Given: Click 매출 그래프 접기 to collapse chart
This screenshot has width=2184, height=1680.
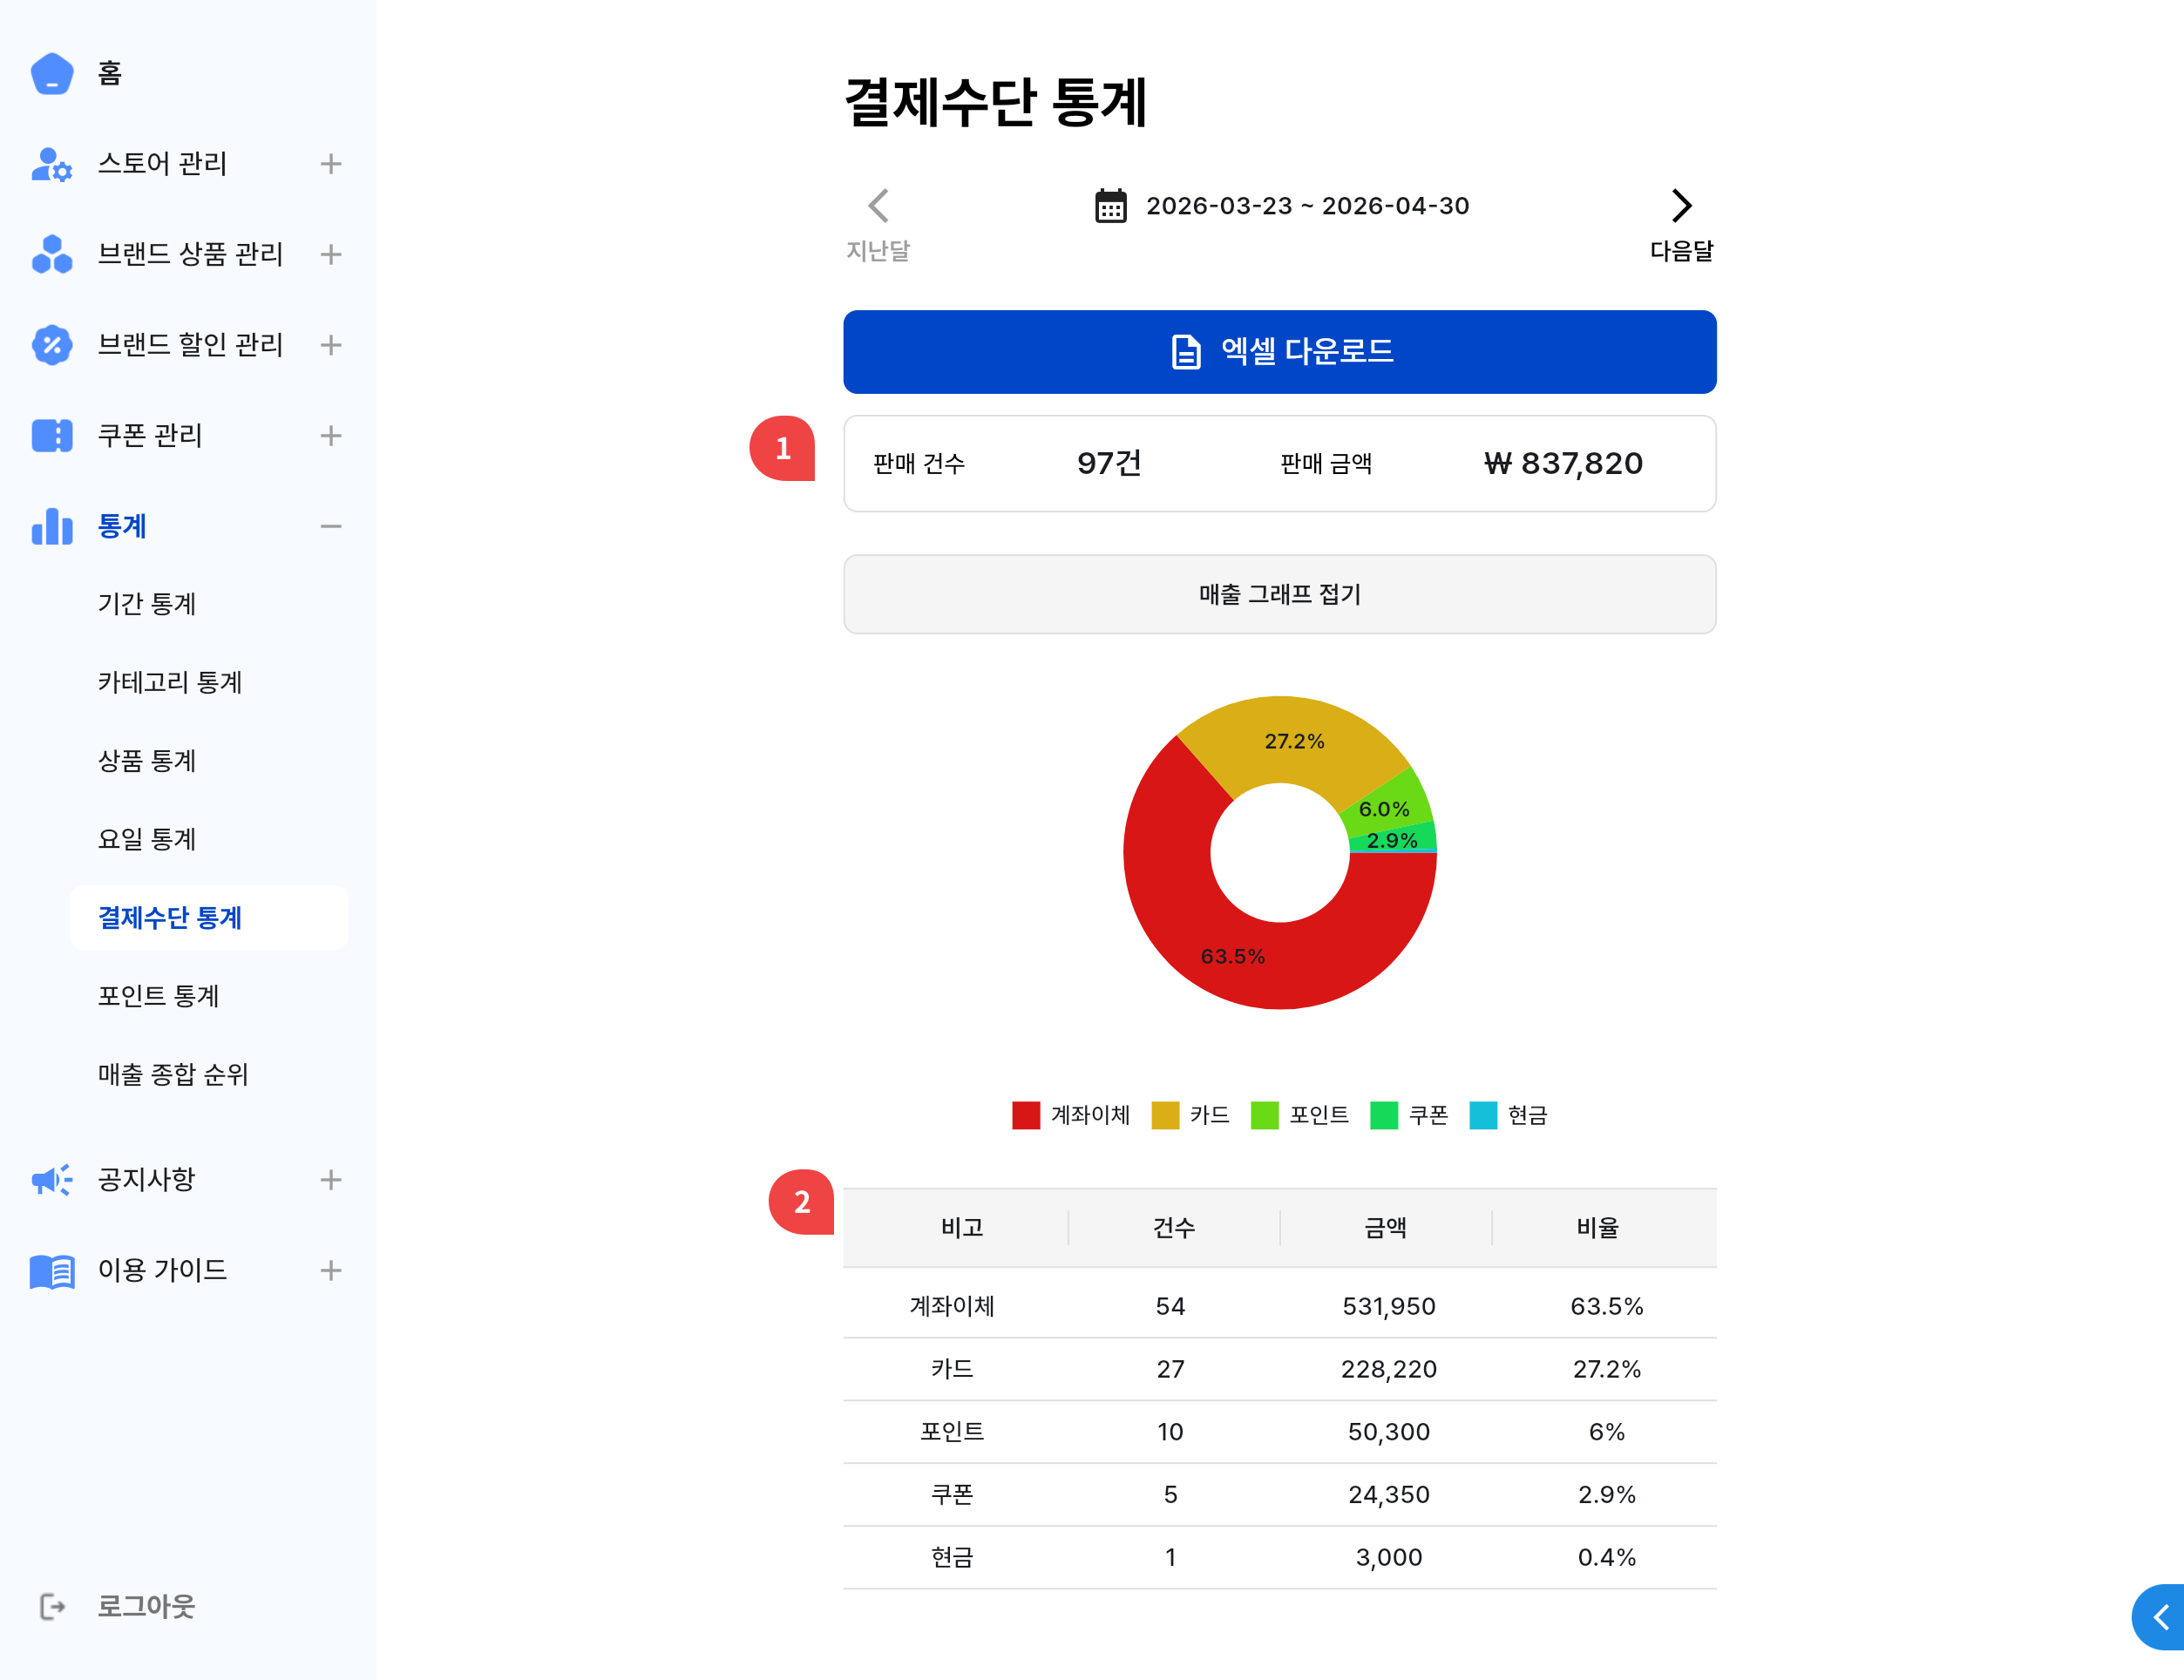Looking at the screenshot, I should [x=1279, y=594].
